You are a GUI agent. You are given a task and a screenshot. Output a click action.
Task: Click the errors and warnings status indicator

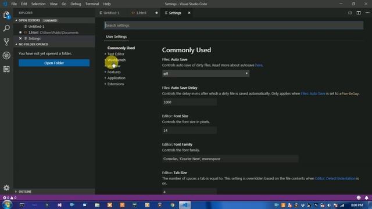(9, 197)
